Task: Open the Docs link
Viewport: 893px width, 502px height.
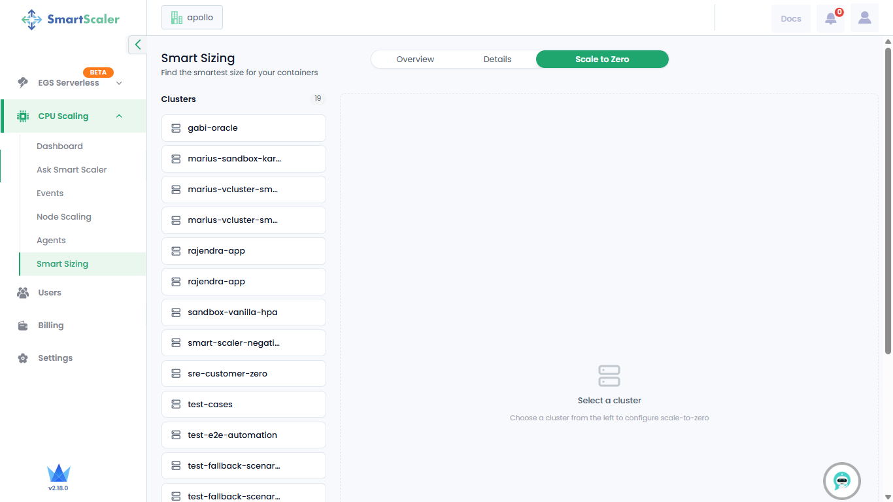Action: [790, 19]
